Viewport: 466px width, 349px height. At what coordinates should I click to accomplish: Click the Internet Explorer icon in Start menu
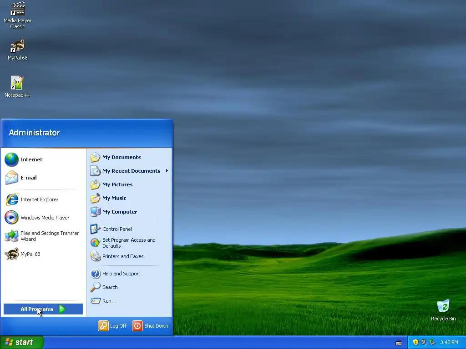coord(12,199)
